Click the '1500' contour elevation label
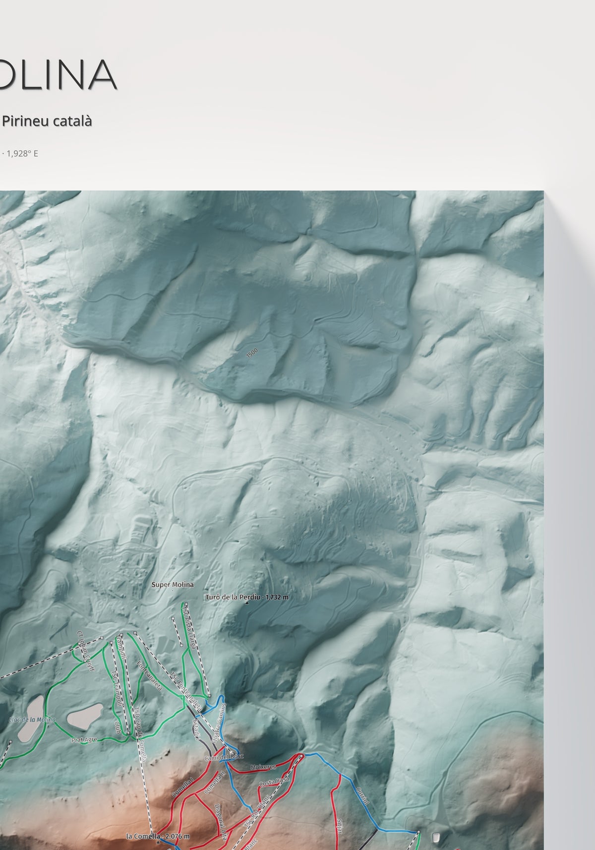 (x=252, y=354)
